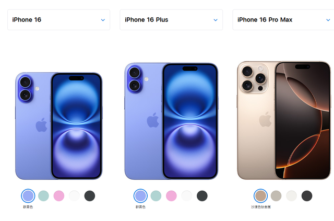
Task: Open the iPhone 16 model dropdown
Action: coord(58,20)
